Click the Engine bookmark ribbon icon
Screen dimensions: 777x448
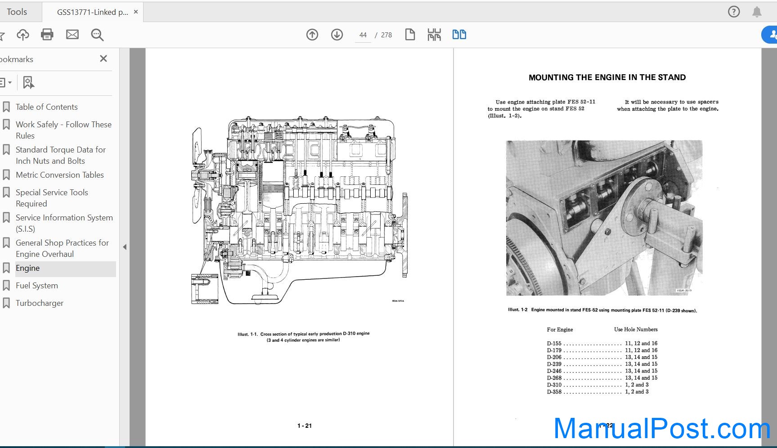(x=6, y=268)
